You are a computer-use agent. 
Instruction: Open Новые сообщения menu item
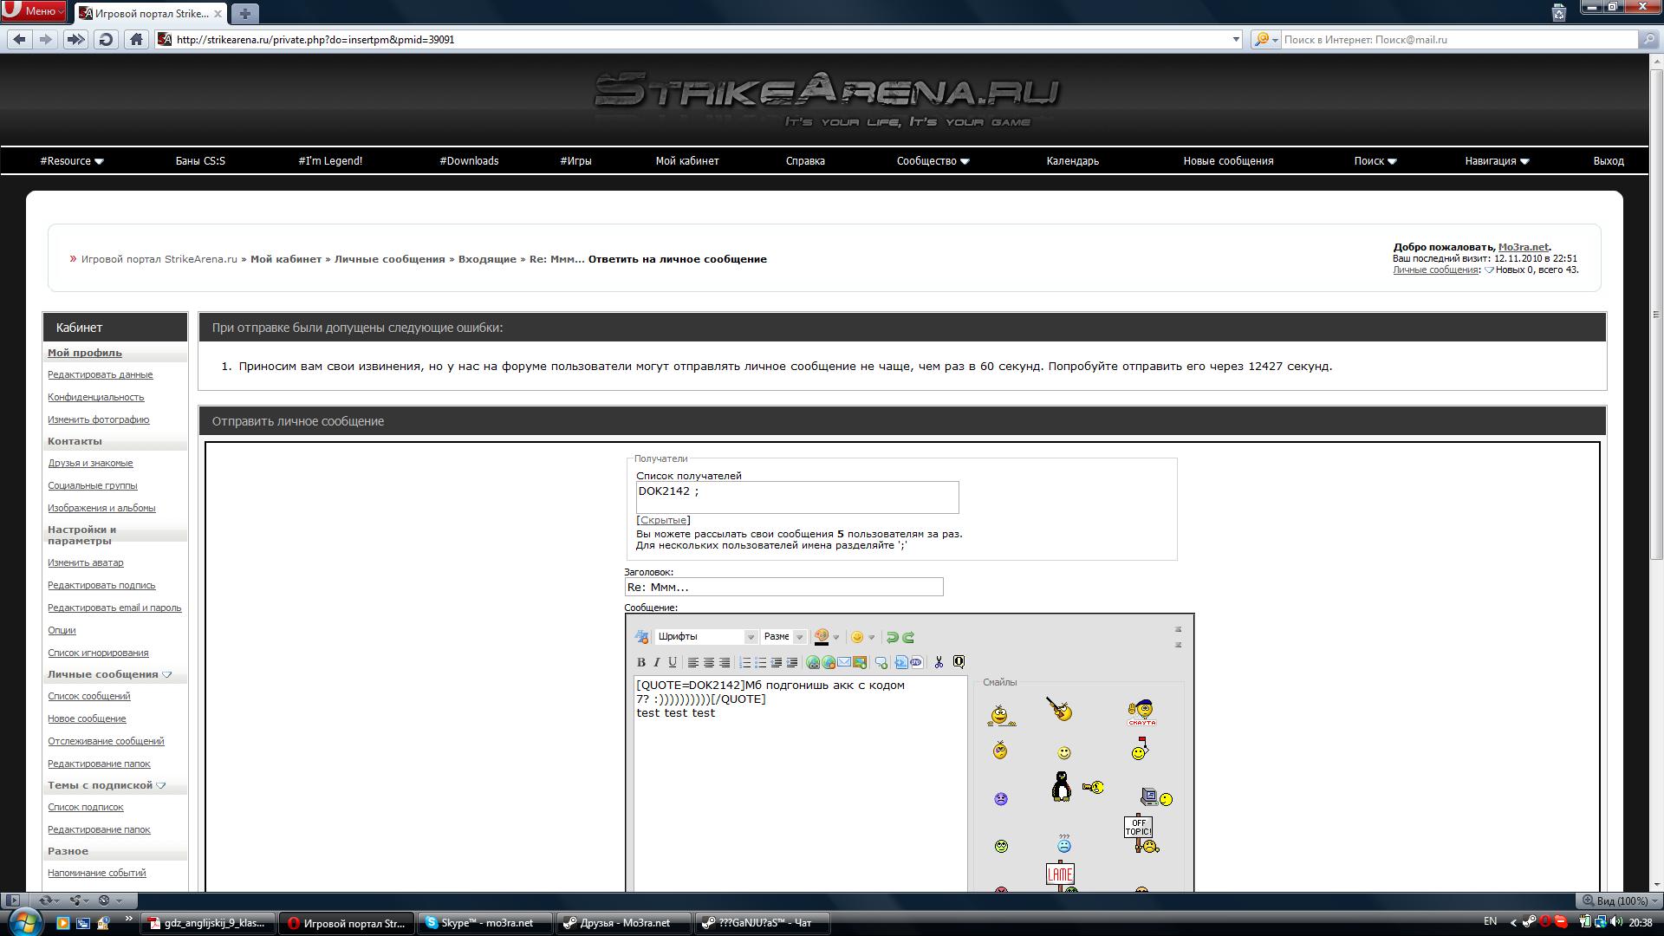(x=1228, y=161)
